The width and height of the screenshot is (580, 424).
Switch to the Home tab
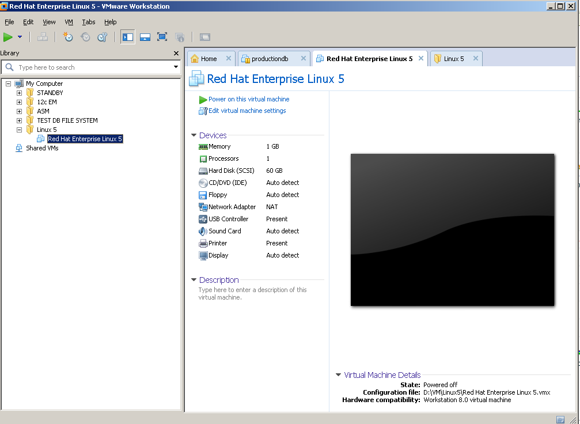click(x=209, y=59)
